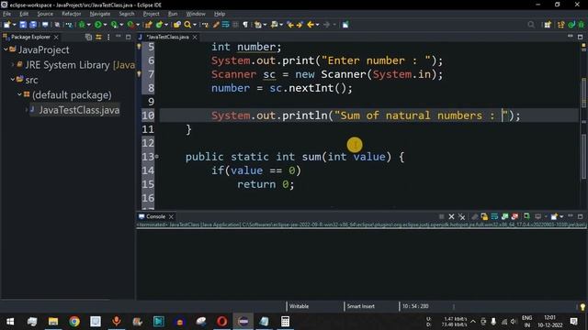The height and width of the screenshot is (330, 588).
Task: Toggle Link with Editor in Package Explorer
Action: (98, 37)
